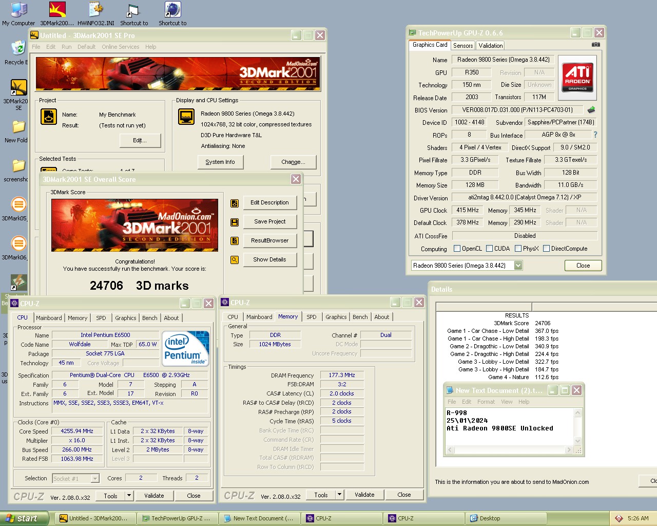Launch the 3DMark05 desktop shortcut
The image size is (657, 526).
[17, 209]
